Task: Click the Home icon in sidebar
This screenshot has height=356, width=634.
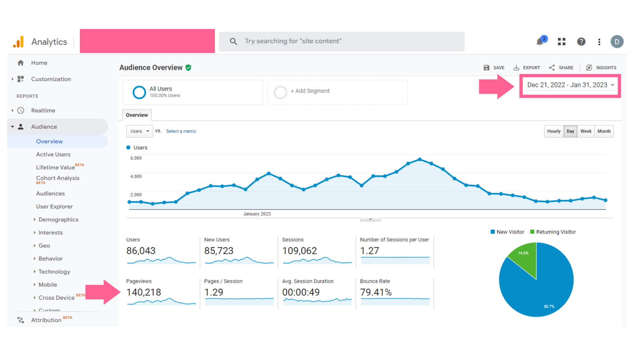Action: (20, 63)
